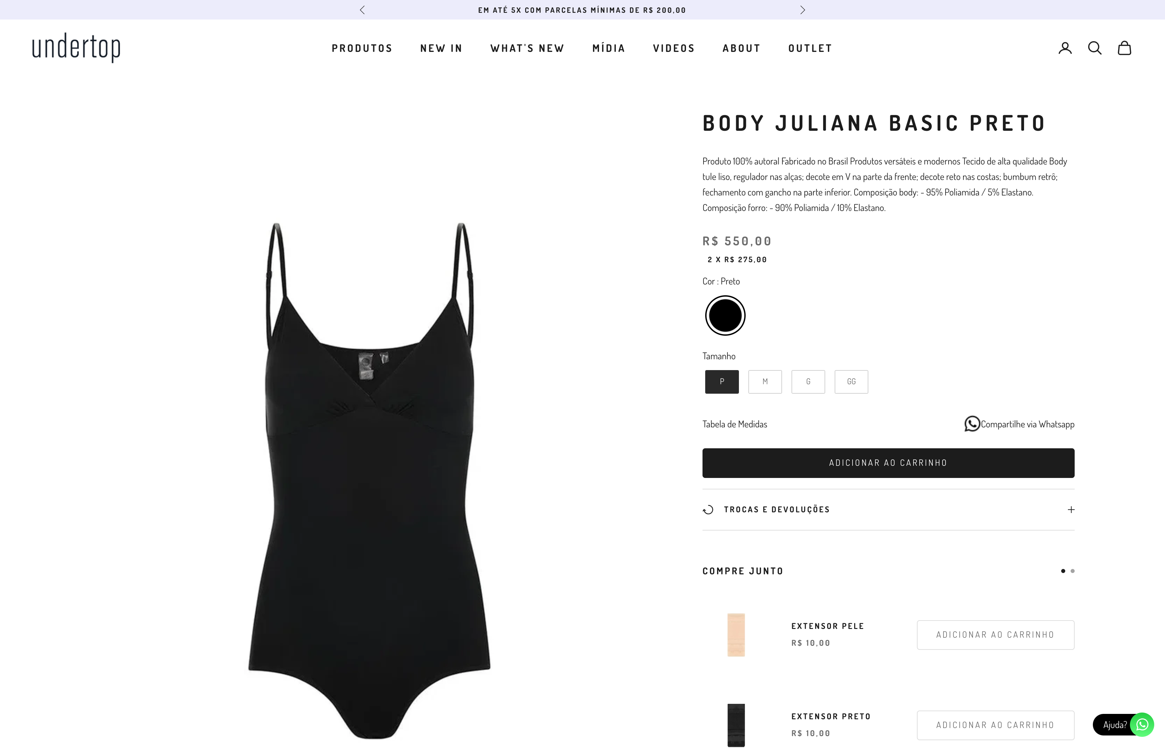
Task: Open the Outlet menu item
Action: [810, 49]
